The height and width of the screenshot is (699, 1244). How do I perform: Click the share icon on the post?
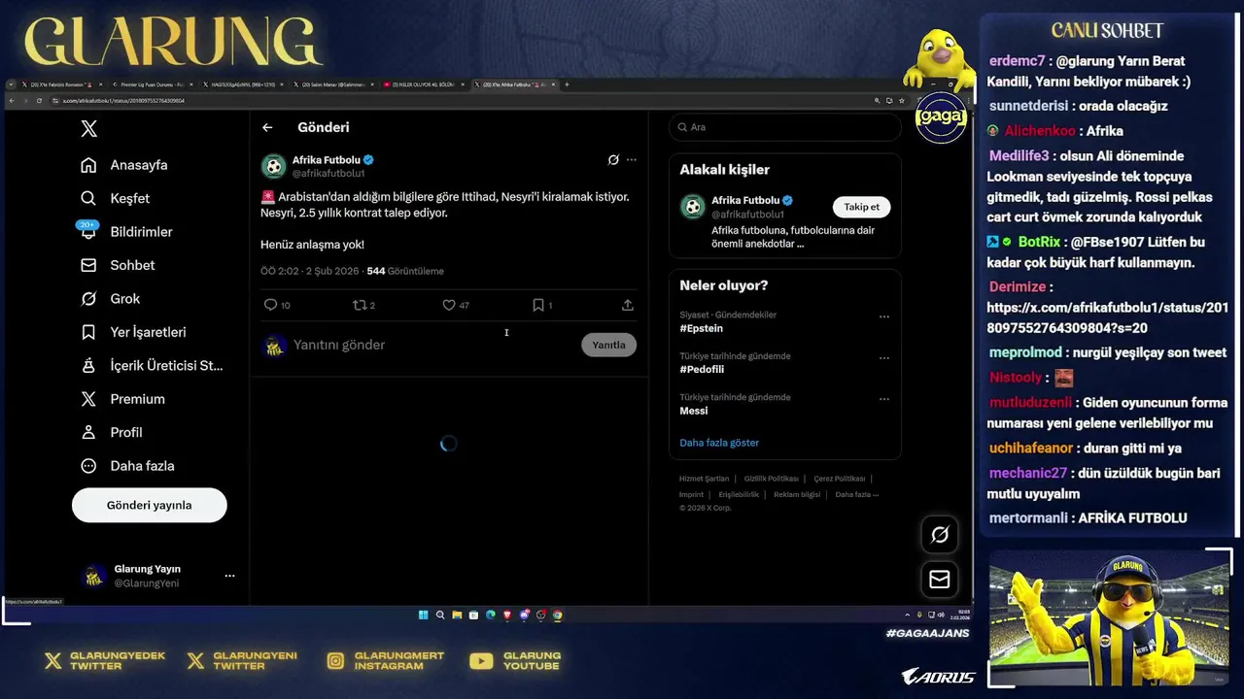[x=628, y=305]
